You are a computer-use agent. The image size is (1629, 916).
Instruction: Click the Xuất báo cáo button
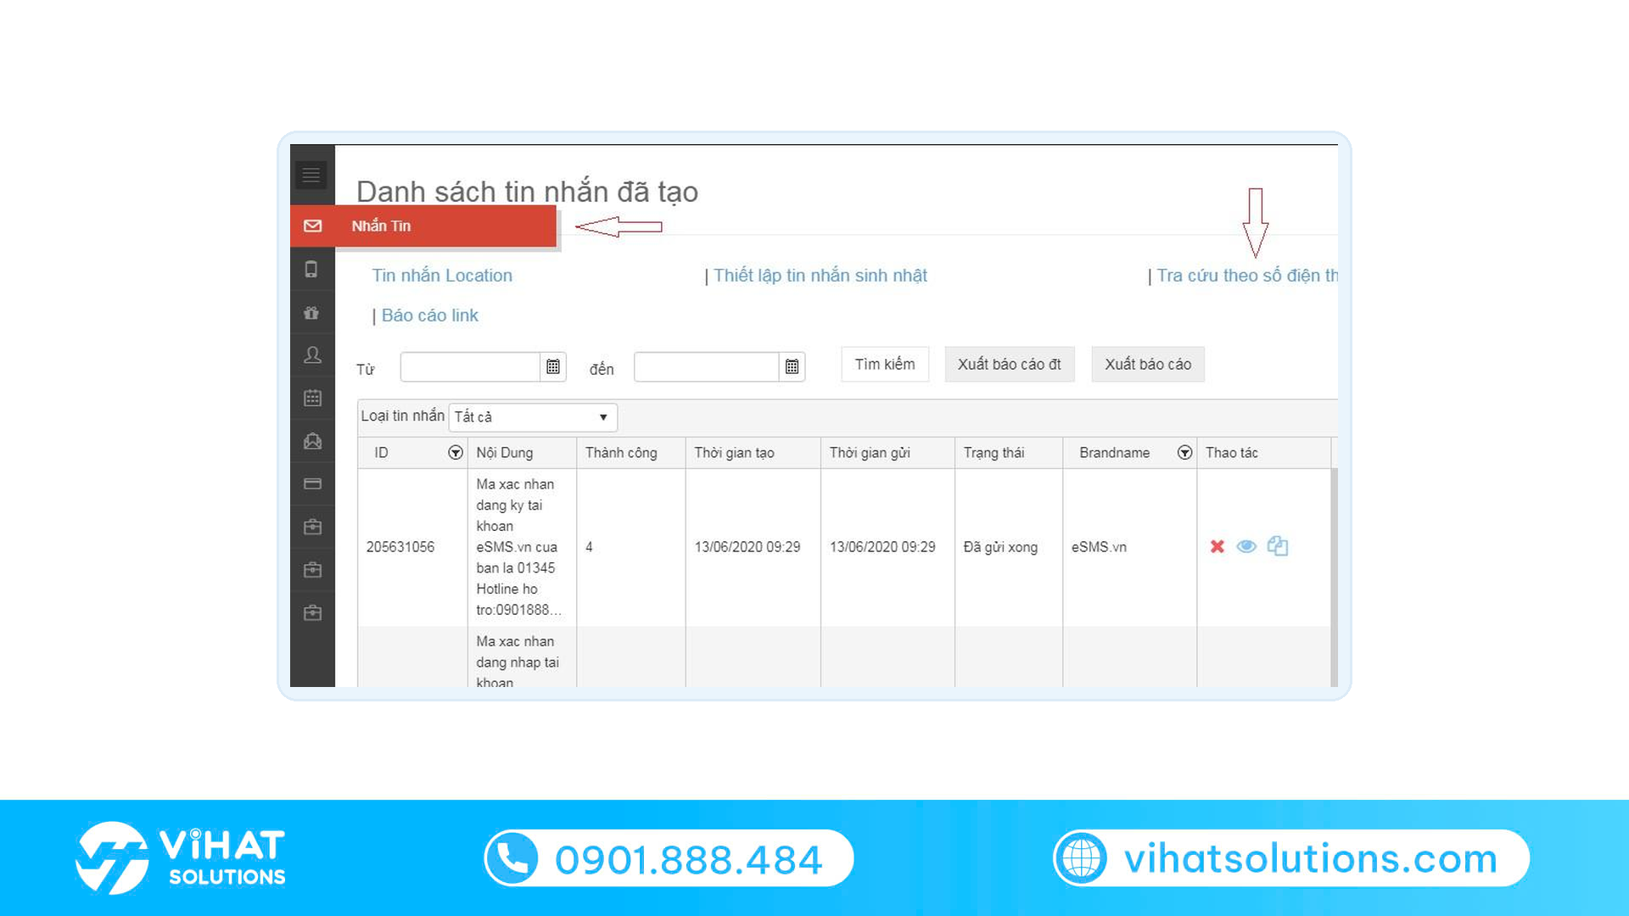(1148, 364)
